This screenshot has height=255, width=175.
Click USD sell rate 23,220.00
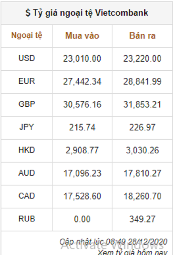pyautogui.click(x=142, y=59)
